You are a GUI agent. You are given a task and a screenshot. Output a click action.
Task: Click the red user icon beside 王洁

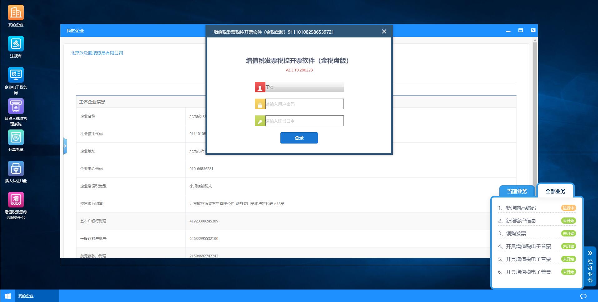[260, 87]
